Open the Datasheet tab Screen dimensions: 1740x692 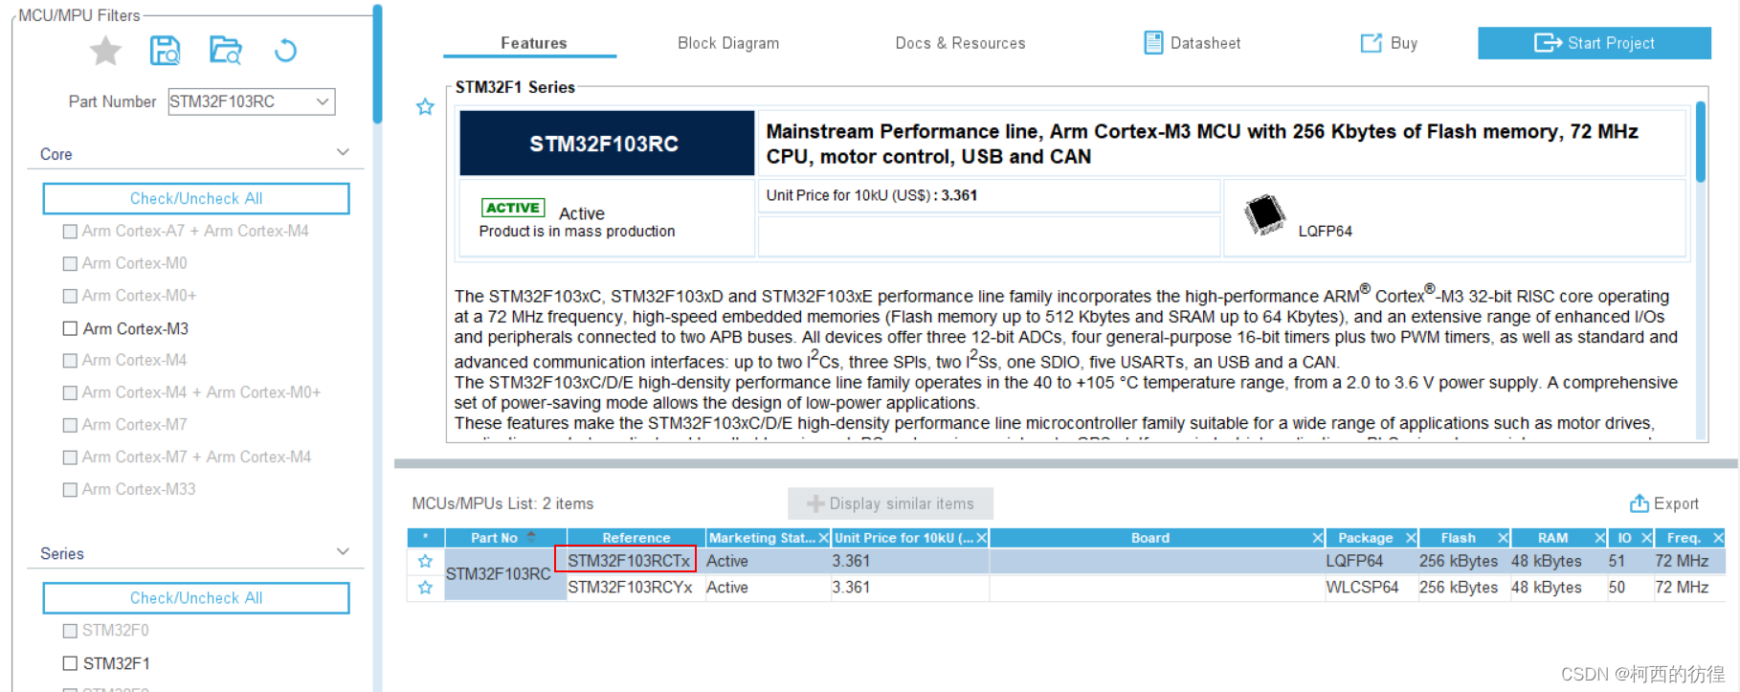tap(1193, 43)
